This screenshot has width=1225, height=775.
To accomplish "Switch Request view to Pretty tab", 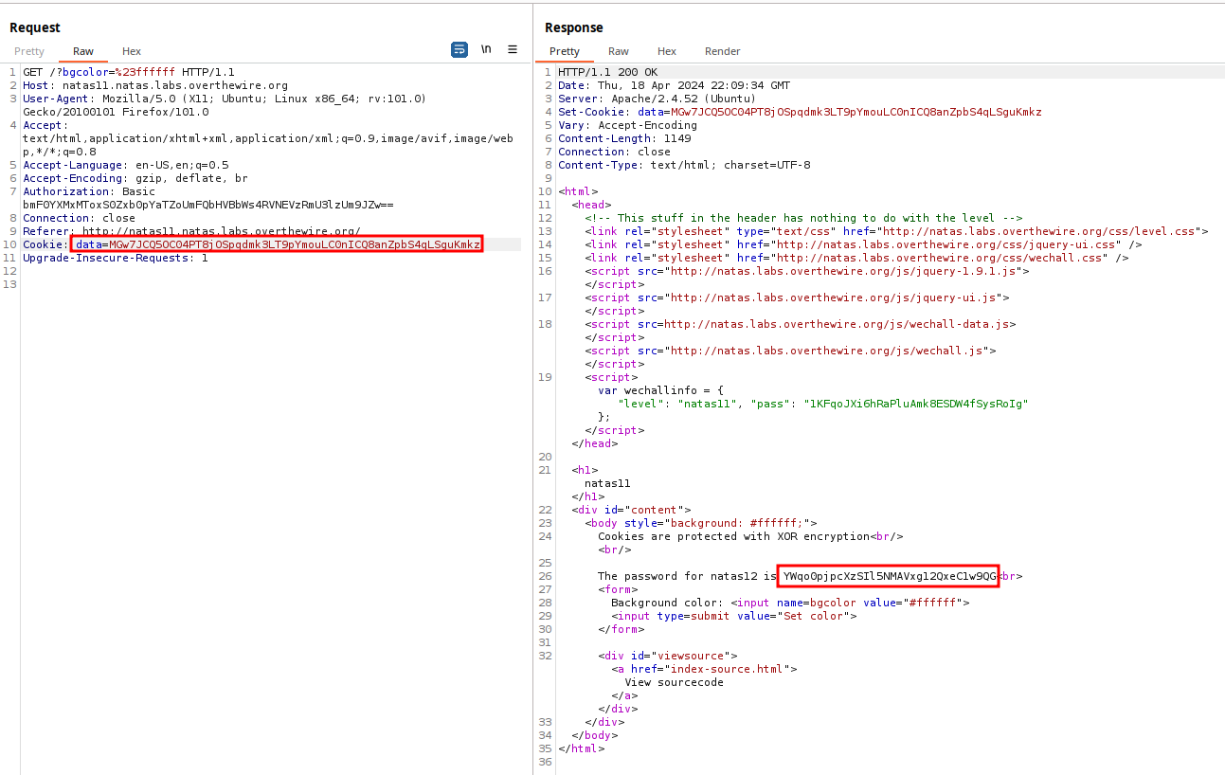I will [29, 51].
